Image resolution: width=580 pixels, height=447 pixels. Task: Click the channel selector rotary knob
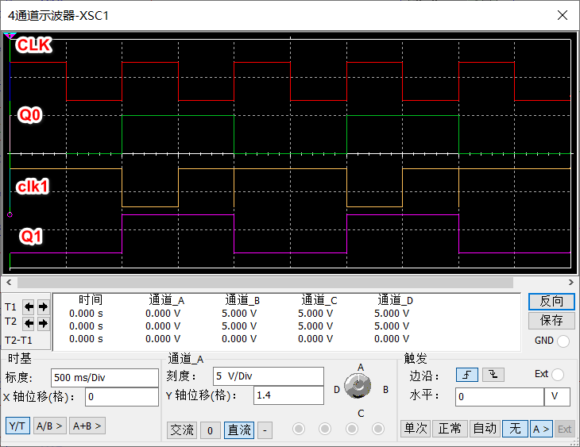[361, 387]
